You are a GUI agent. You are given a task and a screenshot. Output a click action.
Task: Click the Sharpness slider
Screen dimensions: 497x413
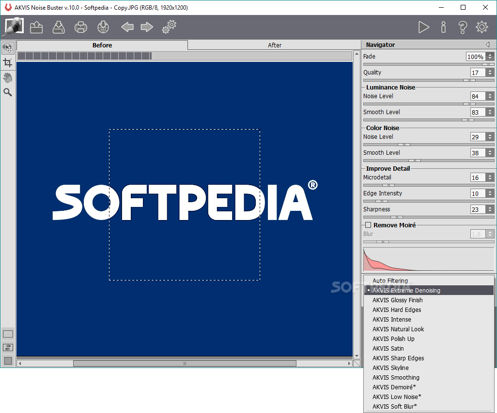click(x=429, y=217)
